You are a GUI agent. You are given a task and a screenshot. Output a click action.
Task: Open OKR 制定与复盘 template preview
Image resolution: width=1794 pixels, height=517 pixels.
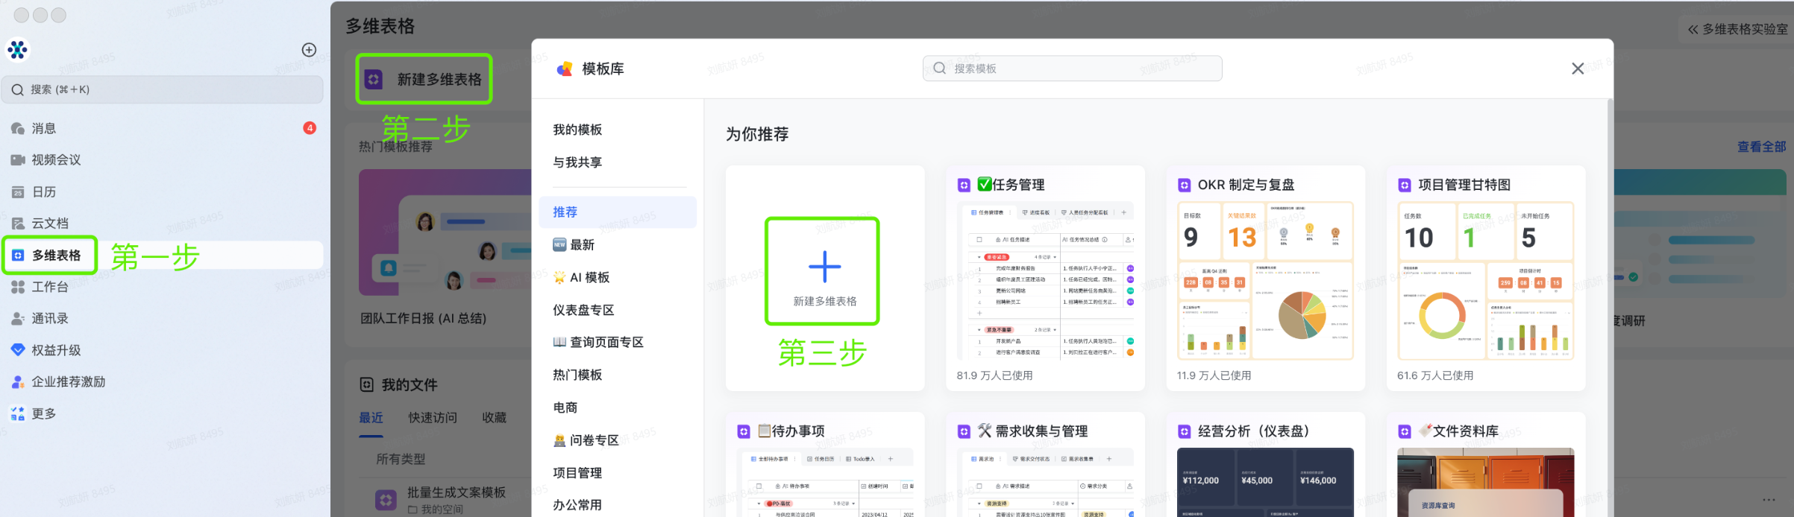(1265, 280)
